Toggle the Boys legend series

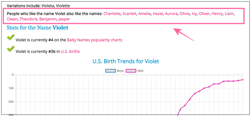[115, 71]
